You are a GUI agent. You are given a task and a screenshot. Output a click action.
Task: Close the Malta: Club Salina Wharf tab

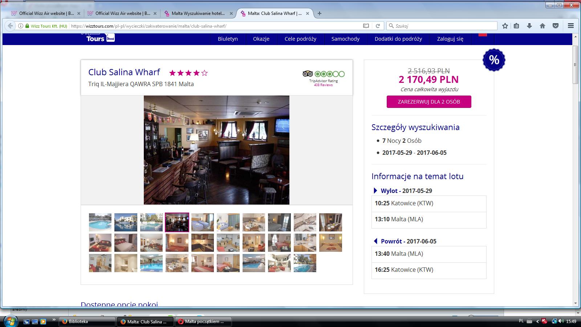pos(308,13)
